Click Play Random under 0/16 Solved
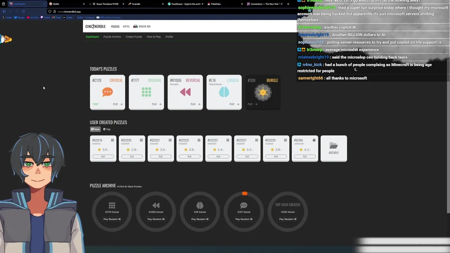Viewport: 450px width, 253px height. [200, 219]
